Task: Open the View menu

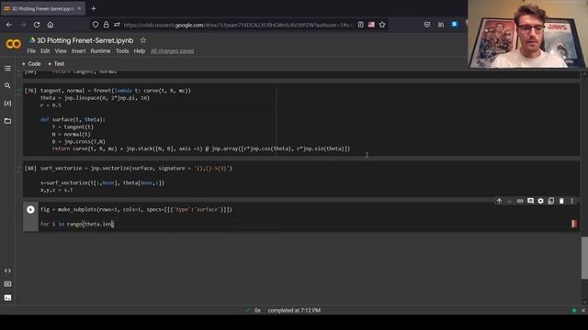Action: [x=61, y=51]
